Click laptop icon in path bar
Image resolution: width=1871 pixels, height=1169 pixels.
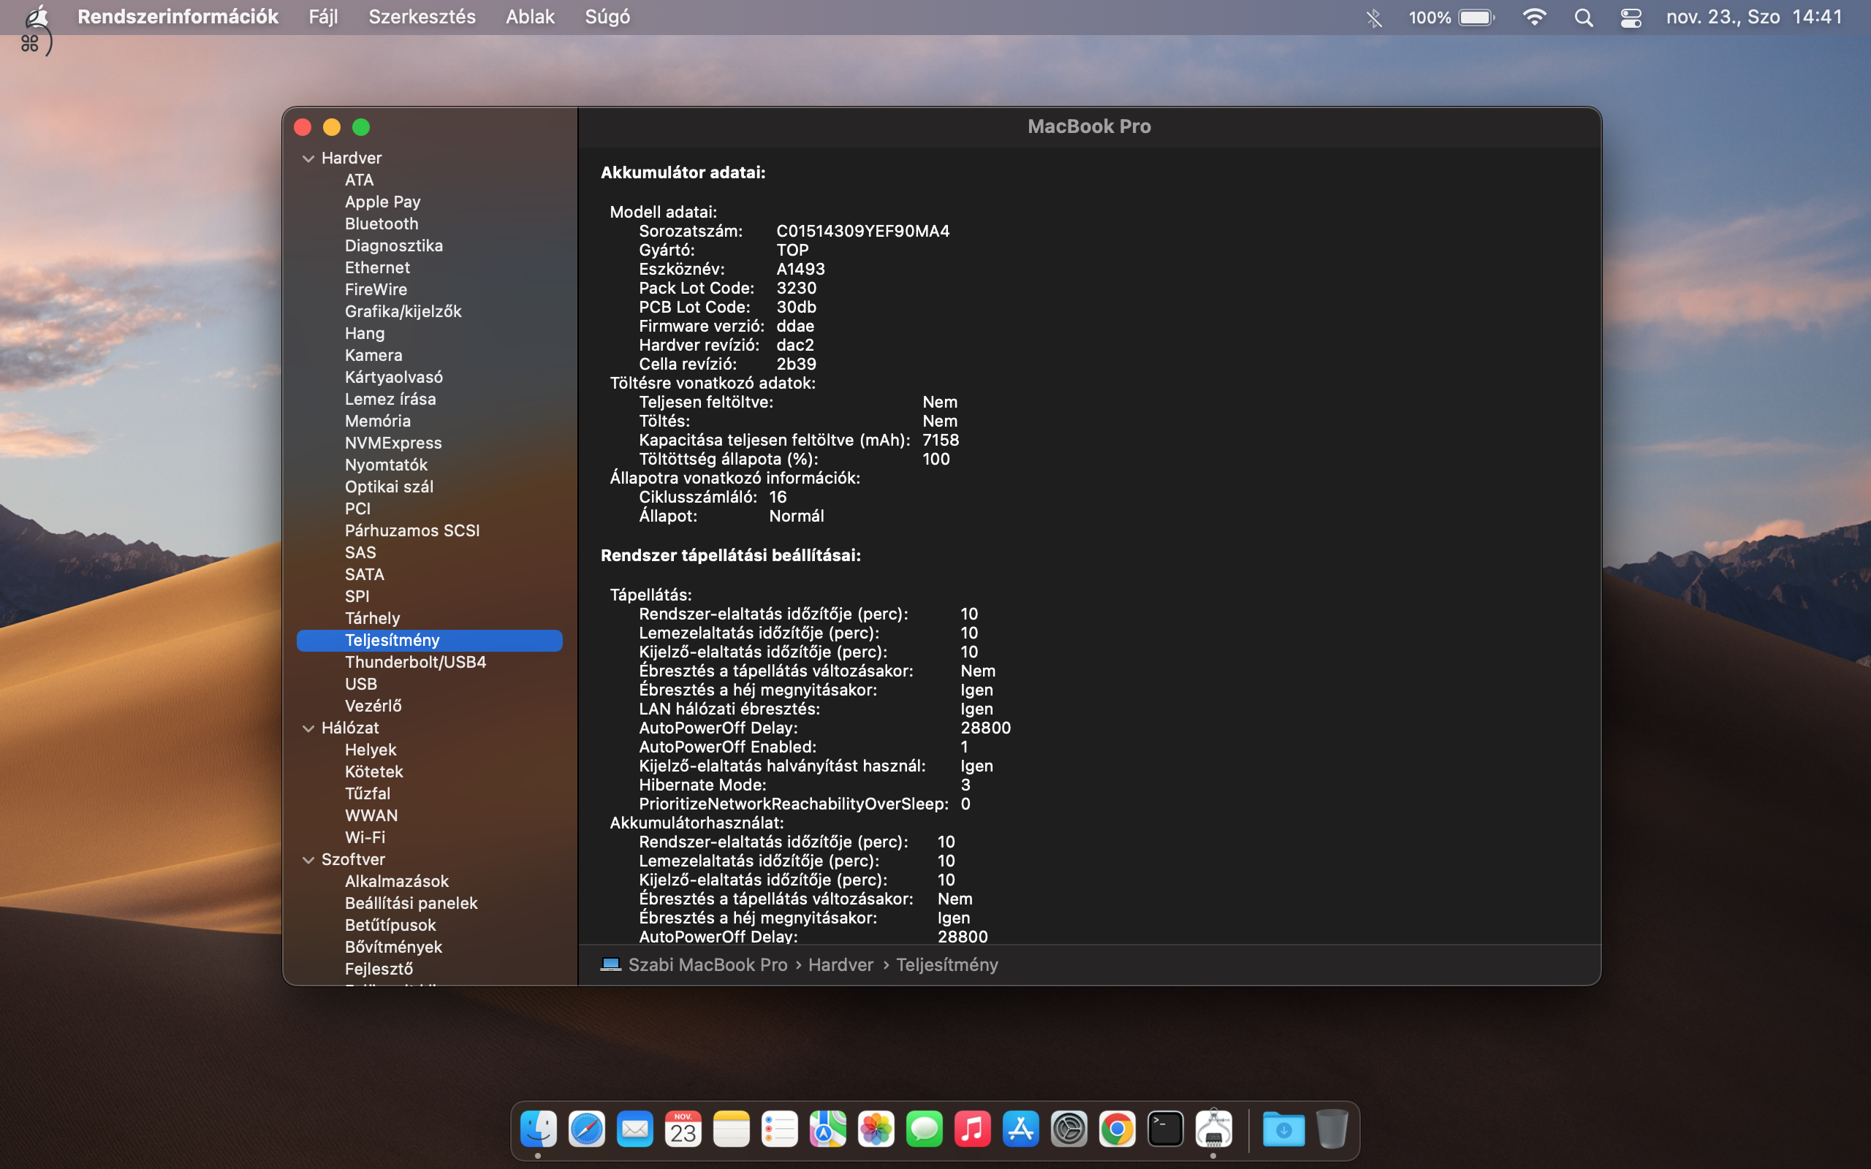coord(611,964)
